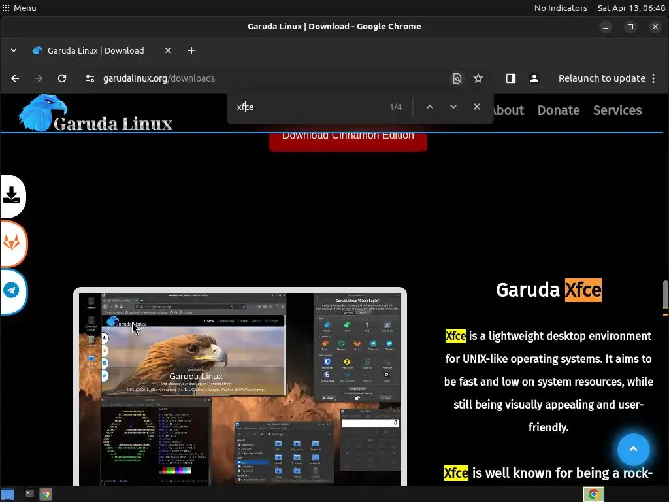
Task: Click the find bar text field containing xfce
Action: [x=309, y=107]
